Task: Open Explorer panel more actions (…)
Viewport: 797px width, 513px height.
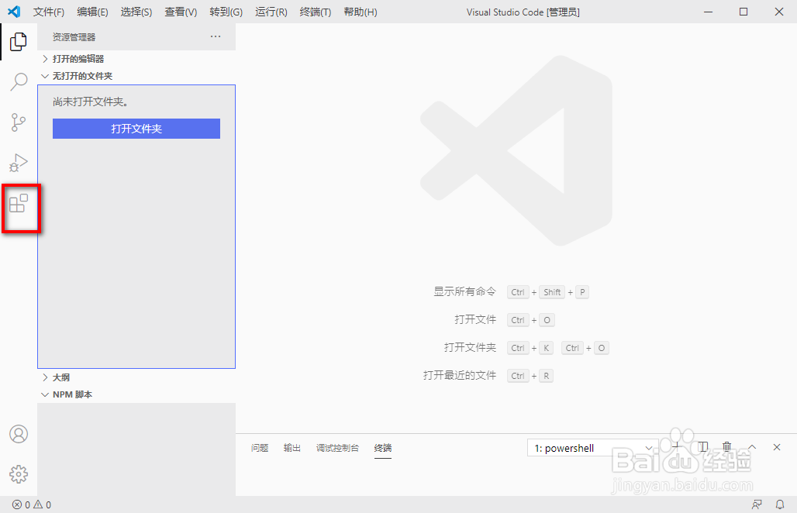Action: click(216, 36)
